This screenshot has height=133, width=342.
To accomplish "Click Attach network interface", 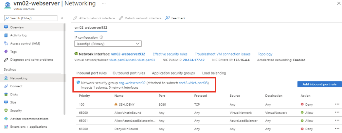I will tap(94, 18).
